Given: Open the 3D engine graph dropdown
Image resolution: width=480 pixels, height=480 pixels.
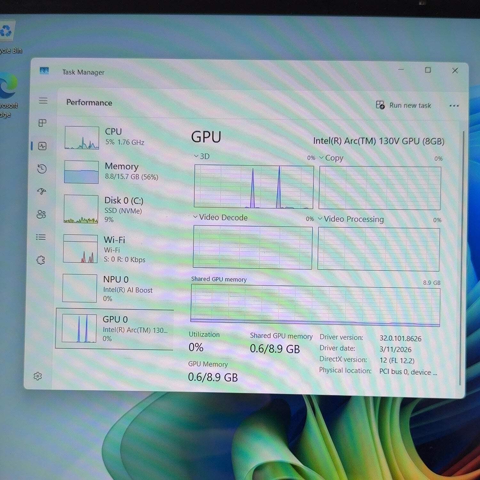Looking at the screenshot, I should (x=202, y=156).
